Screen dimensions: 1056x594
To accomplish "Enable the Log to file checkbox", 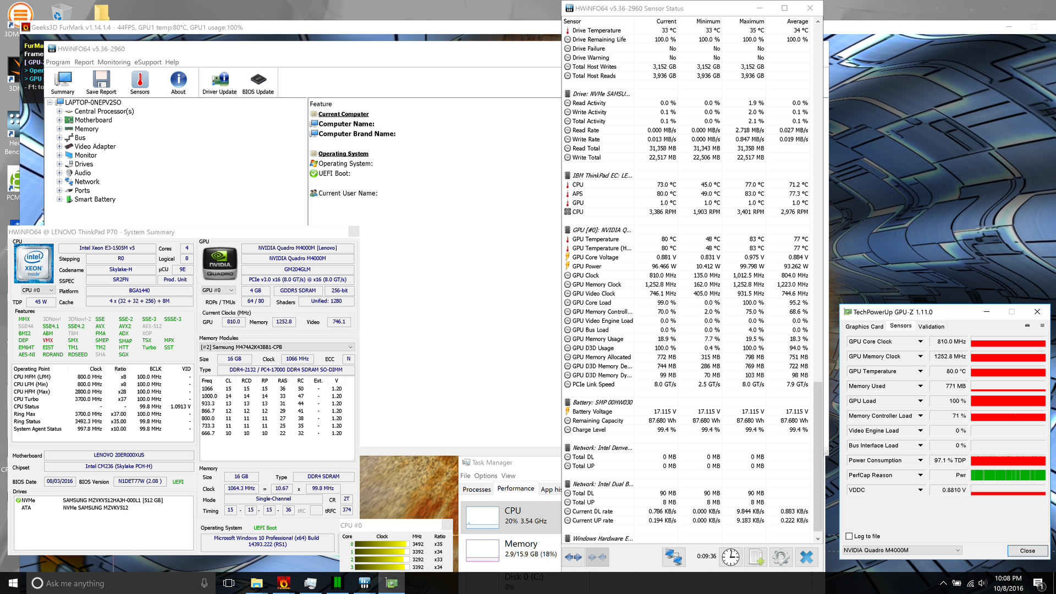I will pos(849,536).
